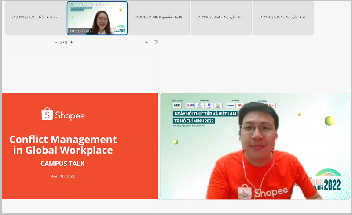Select the MC (Cohost) video tile

coord(97,18)
